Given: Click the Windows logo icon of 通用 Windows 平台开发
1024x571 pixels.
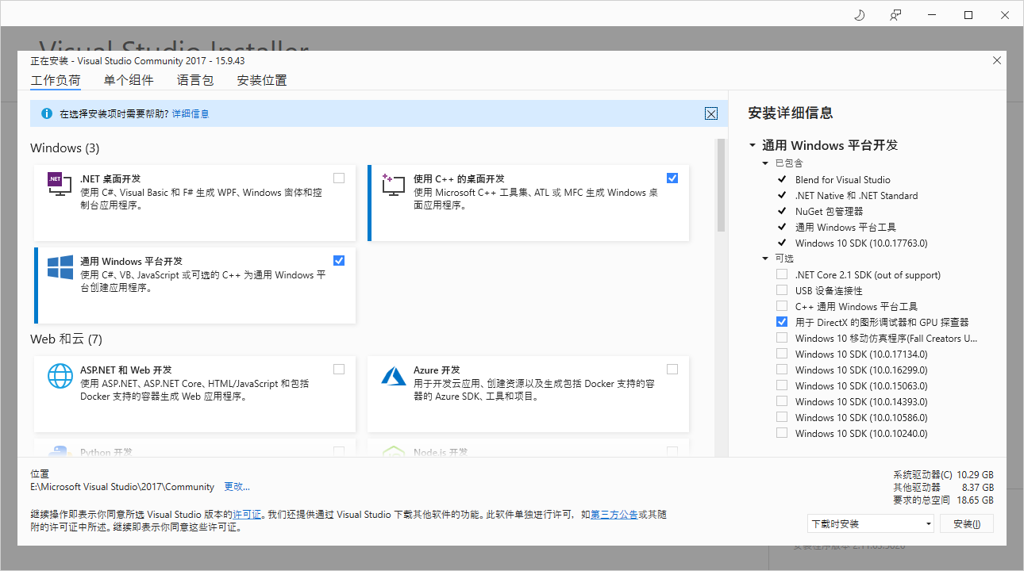Looking at the screenshot, I should click(60, 267).
